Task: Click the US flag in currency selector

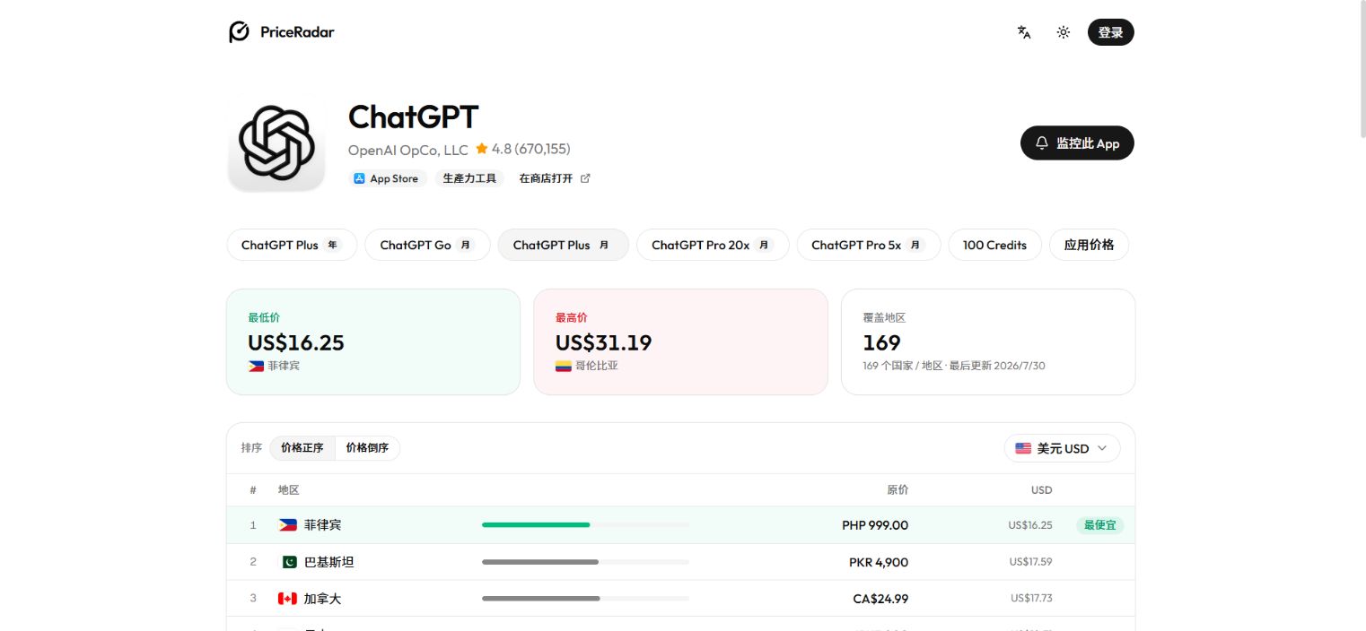Action: pyautogui.click(x=1023, y=448)
